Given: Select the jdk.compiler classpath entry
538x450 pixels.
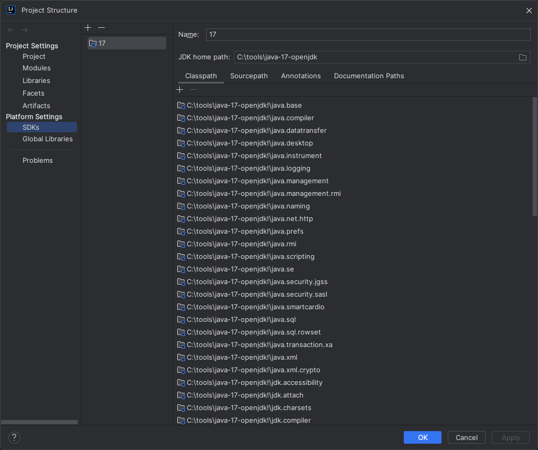Looking at the screenshot, I should pos(244,421).
